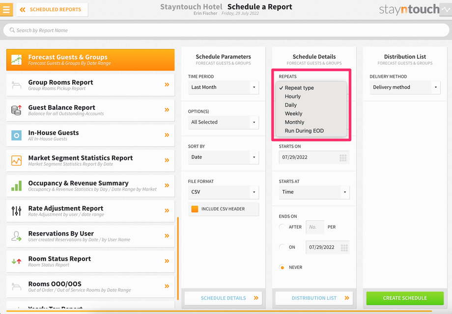Open the Ends On date calendar icon
This screenshot has height=314, width=452.
point(344,247)
